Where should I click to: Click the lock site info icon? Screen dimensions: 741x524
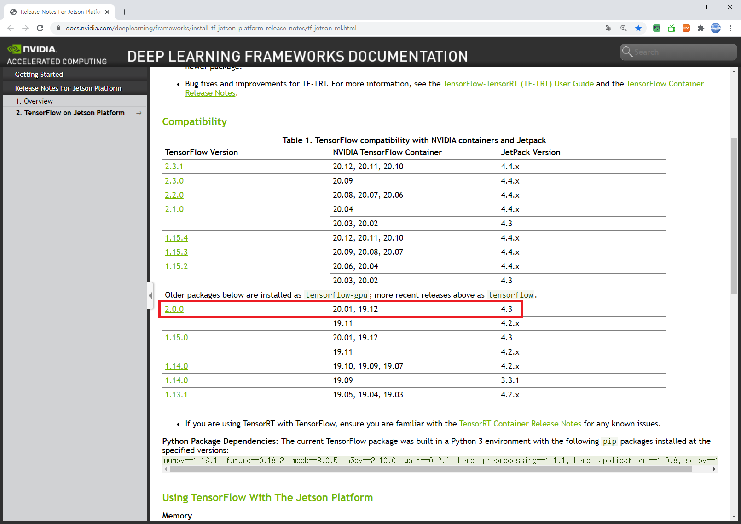click(58, 28)
